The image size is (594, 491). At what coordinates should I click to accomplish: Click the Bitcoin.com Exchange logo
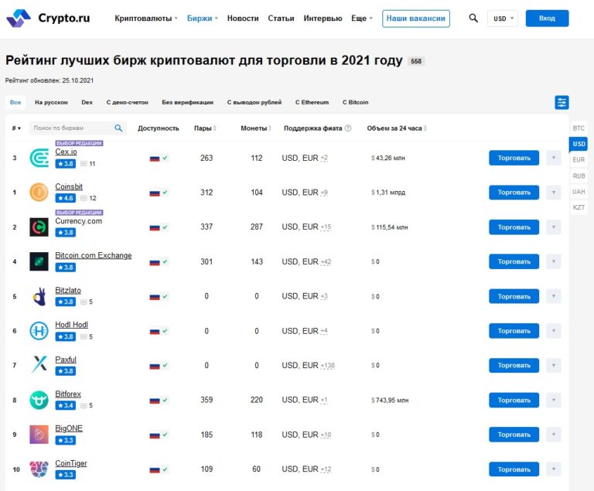39,261
